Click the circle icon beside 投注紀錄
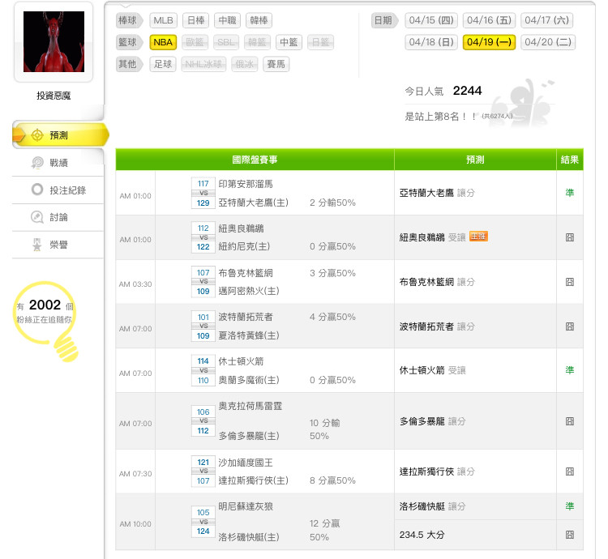 (37, 190)
